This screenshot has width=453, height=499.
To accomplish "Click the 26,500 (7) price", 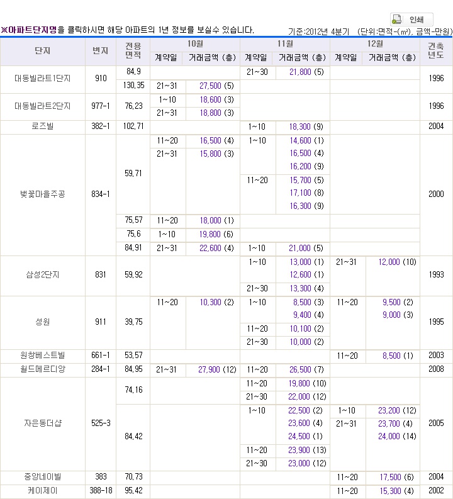I will (x=306, y=370).
